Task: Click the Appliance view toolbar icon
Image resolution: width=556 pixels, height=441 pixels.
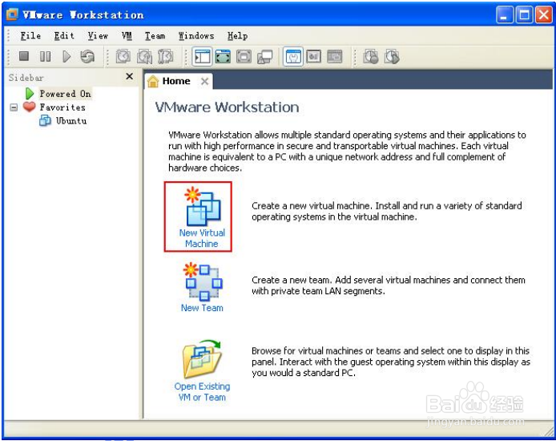Action: coord(314,56)
